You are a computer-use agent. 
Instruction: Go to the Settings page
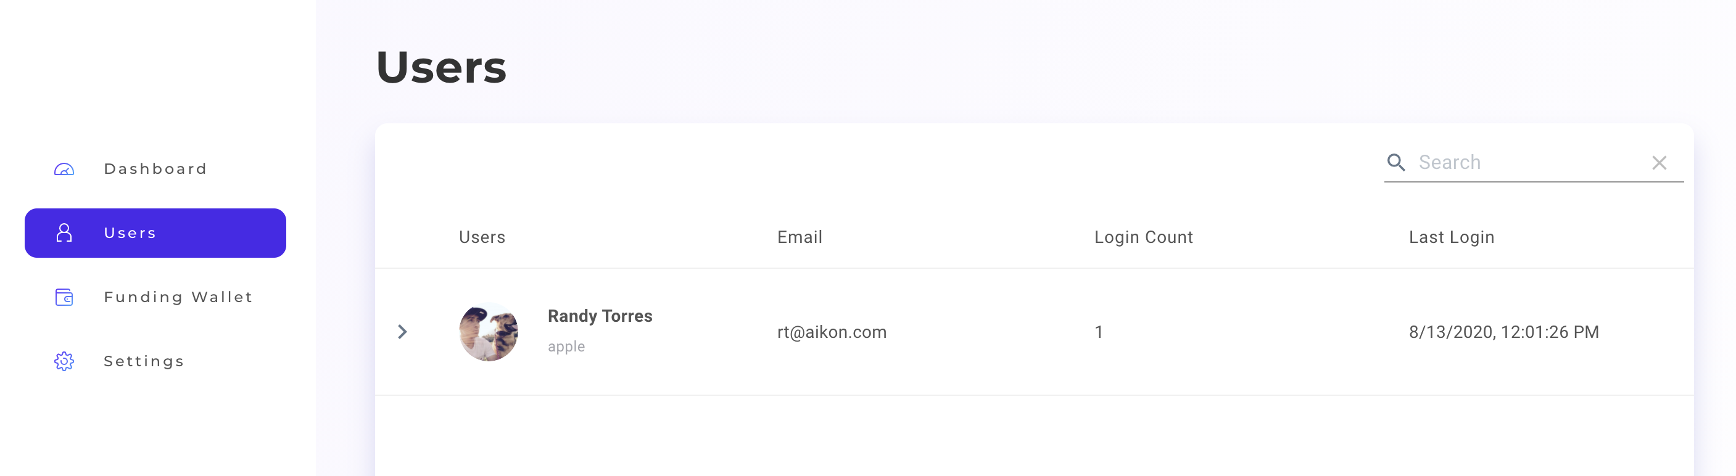[x=155, y=361]
